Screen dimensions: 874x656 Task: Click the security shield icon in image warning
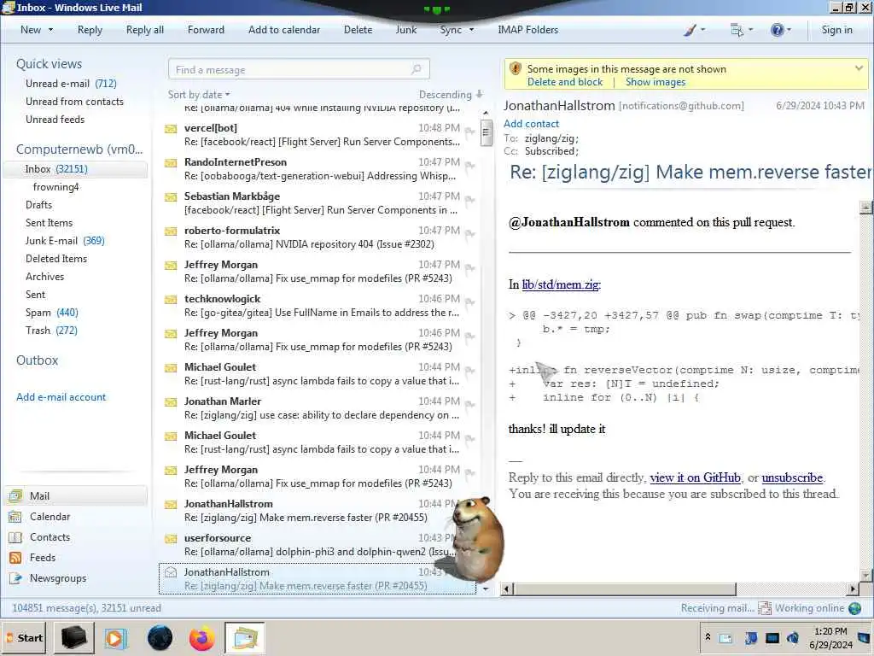coord(516,68)
